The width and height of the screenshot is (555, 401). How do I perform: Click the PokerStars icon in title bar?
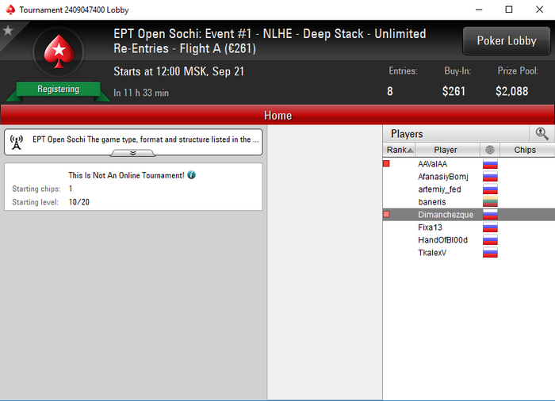pyautogui.click(x=10, y=10)
